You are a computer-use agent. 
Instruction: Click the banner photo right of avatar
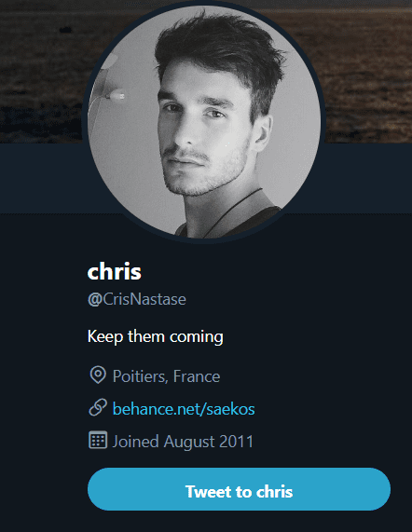tap(368, 71)
